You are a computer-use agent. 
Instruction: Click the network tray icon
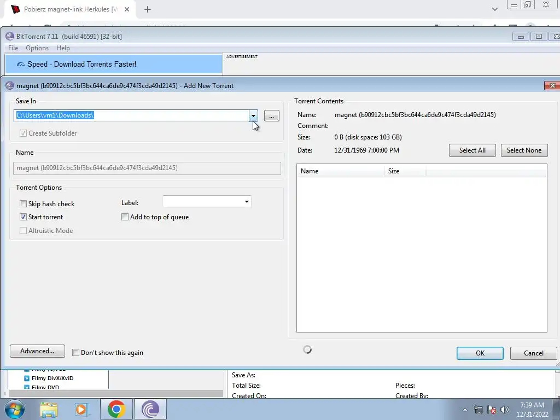[x=478, y=410]
